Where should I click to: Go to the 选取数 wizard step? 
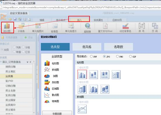tap(119, 47)
